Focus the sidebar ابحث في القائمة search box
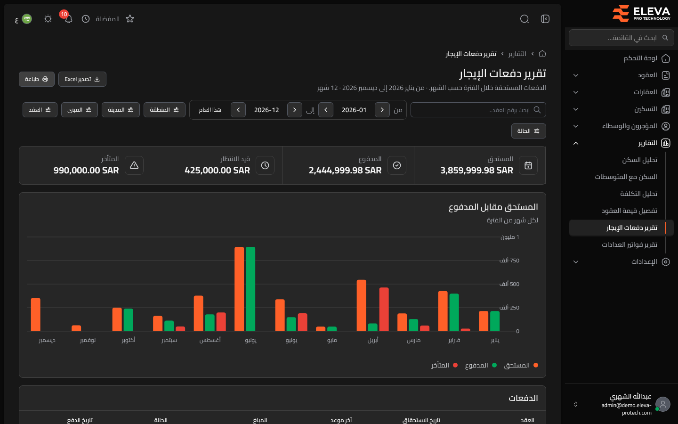Screen dimensions: 678x424 tap(621, 38)
